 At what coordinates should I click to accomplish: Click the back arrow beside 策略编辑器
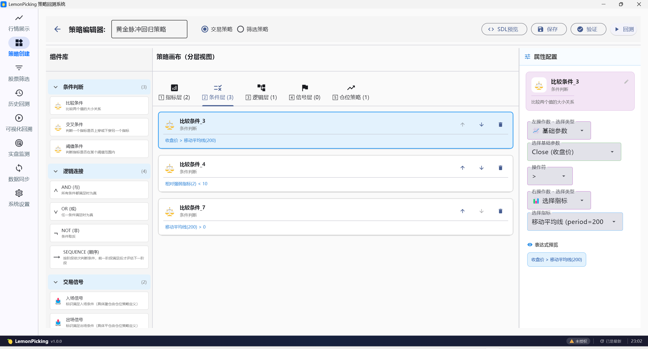click(x=57, y=29)
